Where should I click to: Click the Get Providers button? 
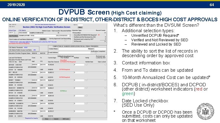click(13, 36)
